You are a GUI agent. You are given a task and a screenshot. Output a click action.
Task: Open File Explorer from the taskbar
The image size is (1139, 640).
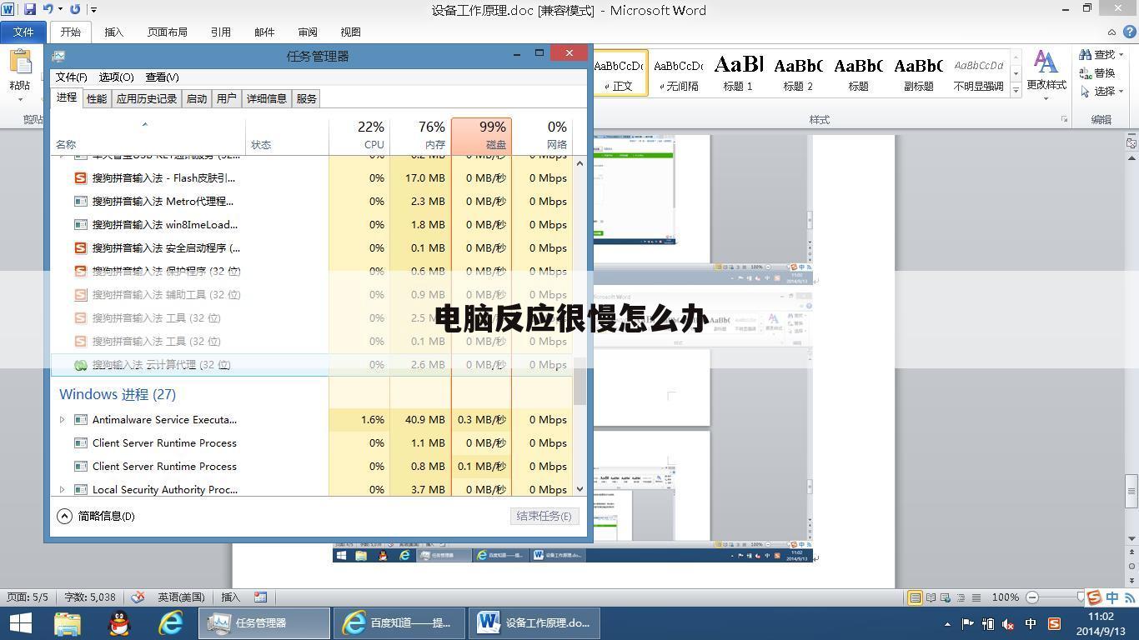(x=68, y=622)
